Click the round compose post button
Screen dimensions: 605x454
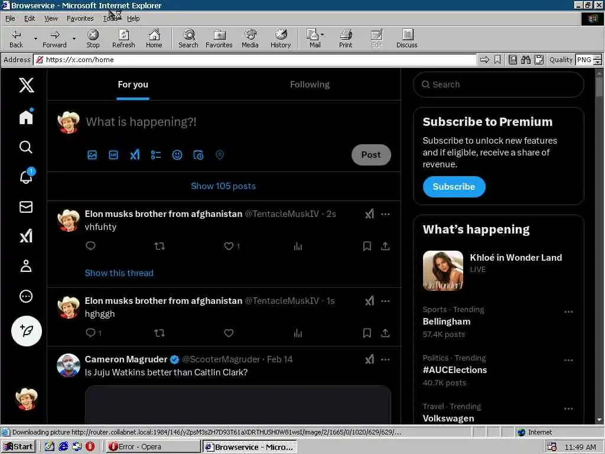pos(27,331)
